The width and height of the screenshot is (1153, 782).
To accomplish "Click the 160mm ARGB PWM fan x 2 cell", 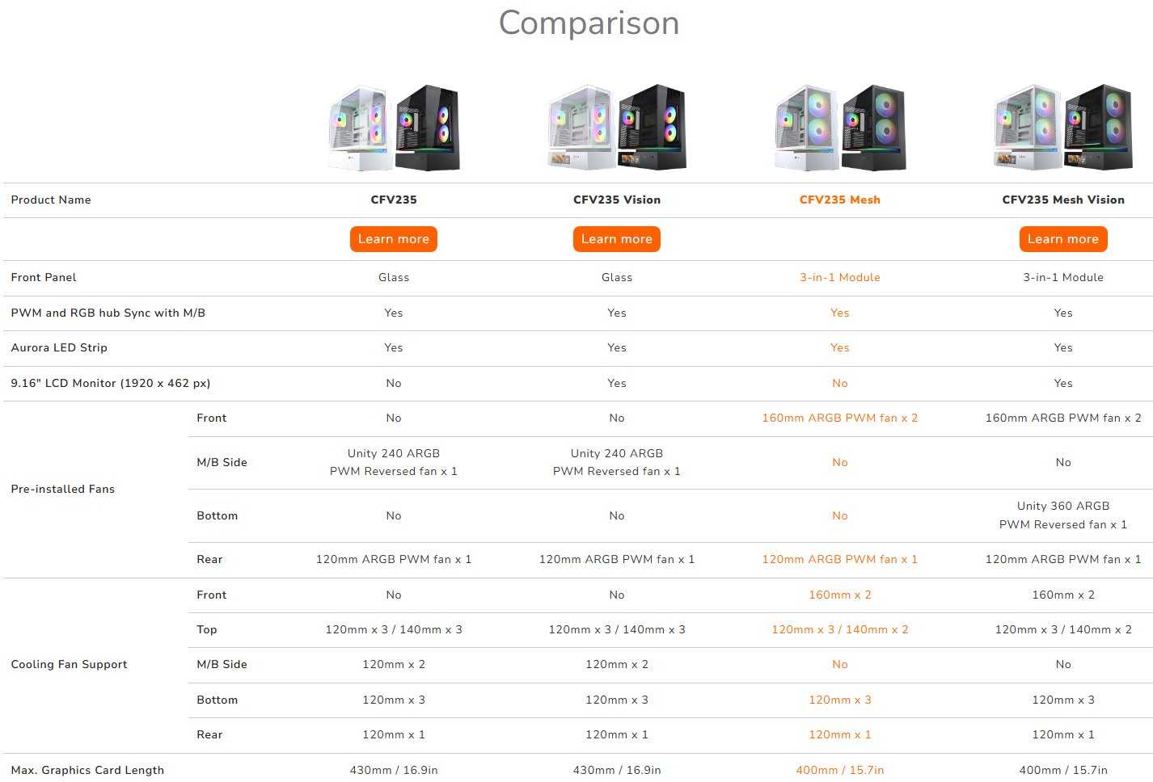I will 840,418.
